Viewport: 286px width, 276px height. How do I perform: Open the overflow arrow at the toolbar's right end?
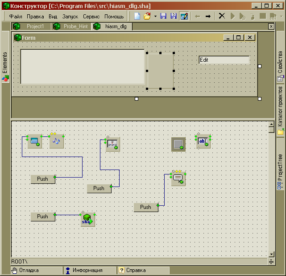coord(281,16)
